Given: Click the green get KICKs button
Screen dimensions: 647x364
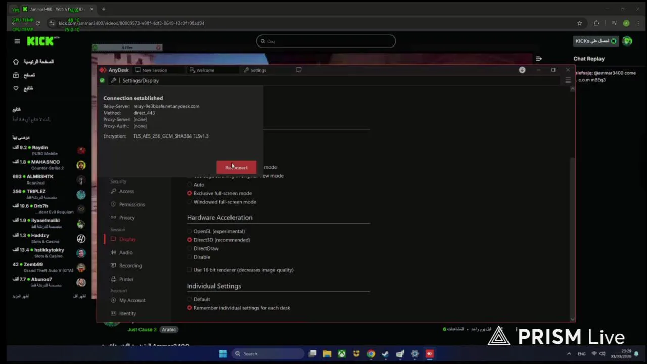Looking at the screenshot, I should 596,41.
